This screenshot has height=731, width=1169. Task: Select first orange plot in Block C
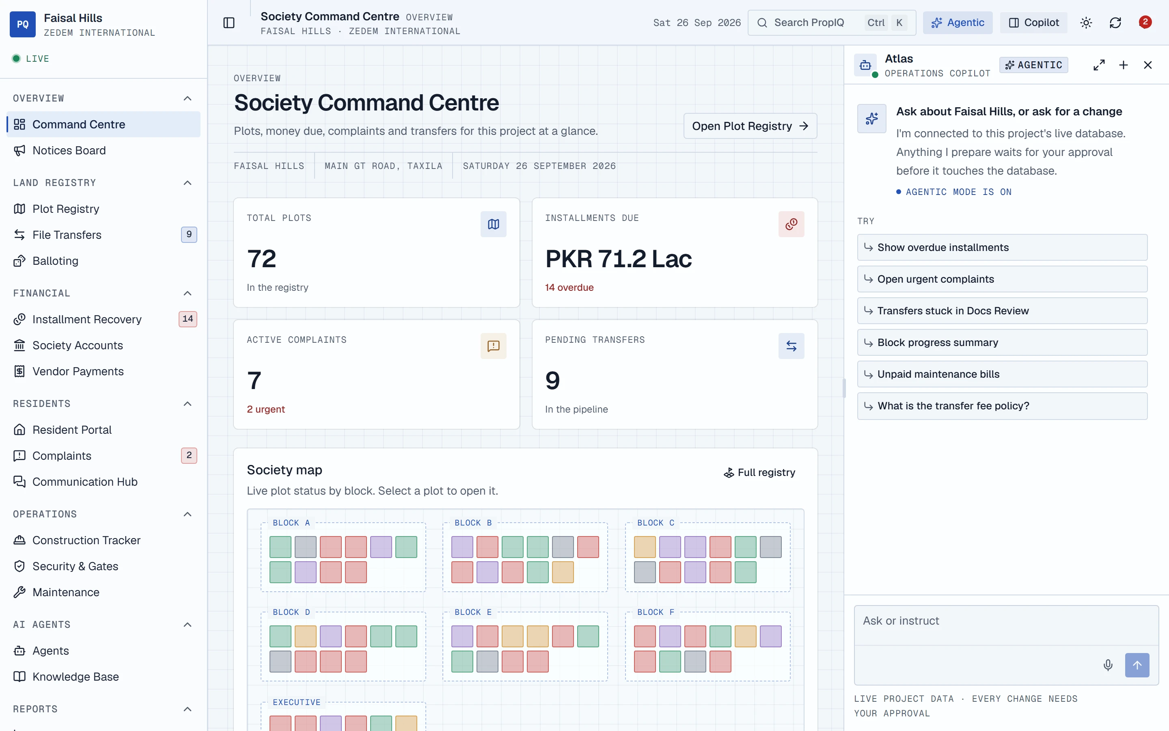tap(645, 547)
